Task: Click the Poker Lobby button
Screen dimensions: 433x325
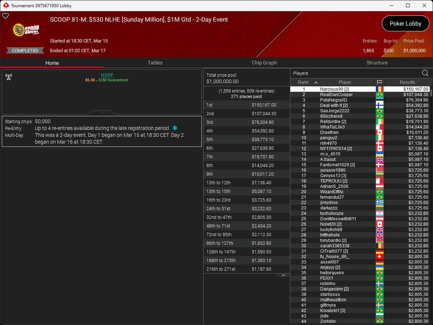Action: click(405, 24)
